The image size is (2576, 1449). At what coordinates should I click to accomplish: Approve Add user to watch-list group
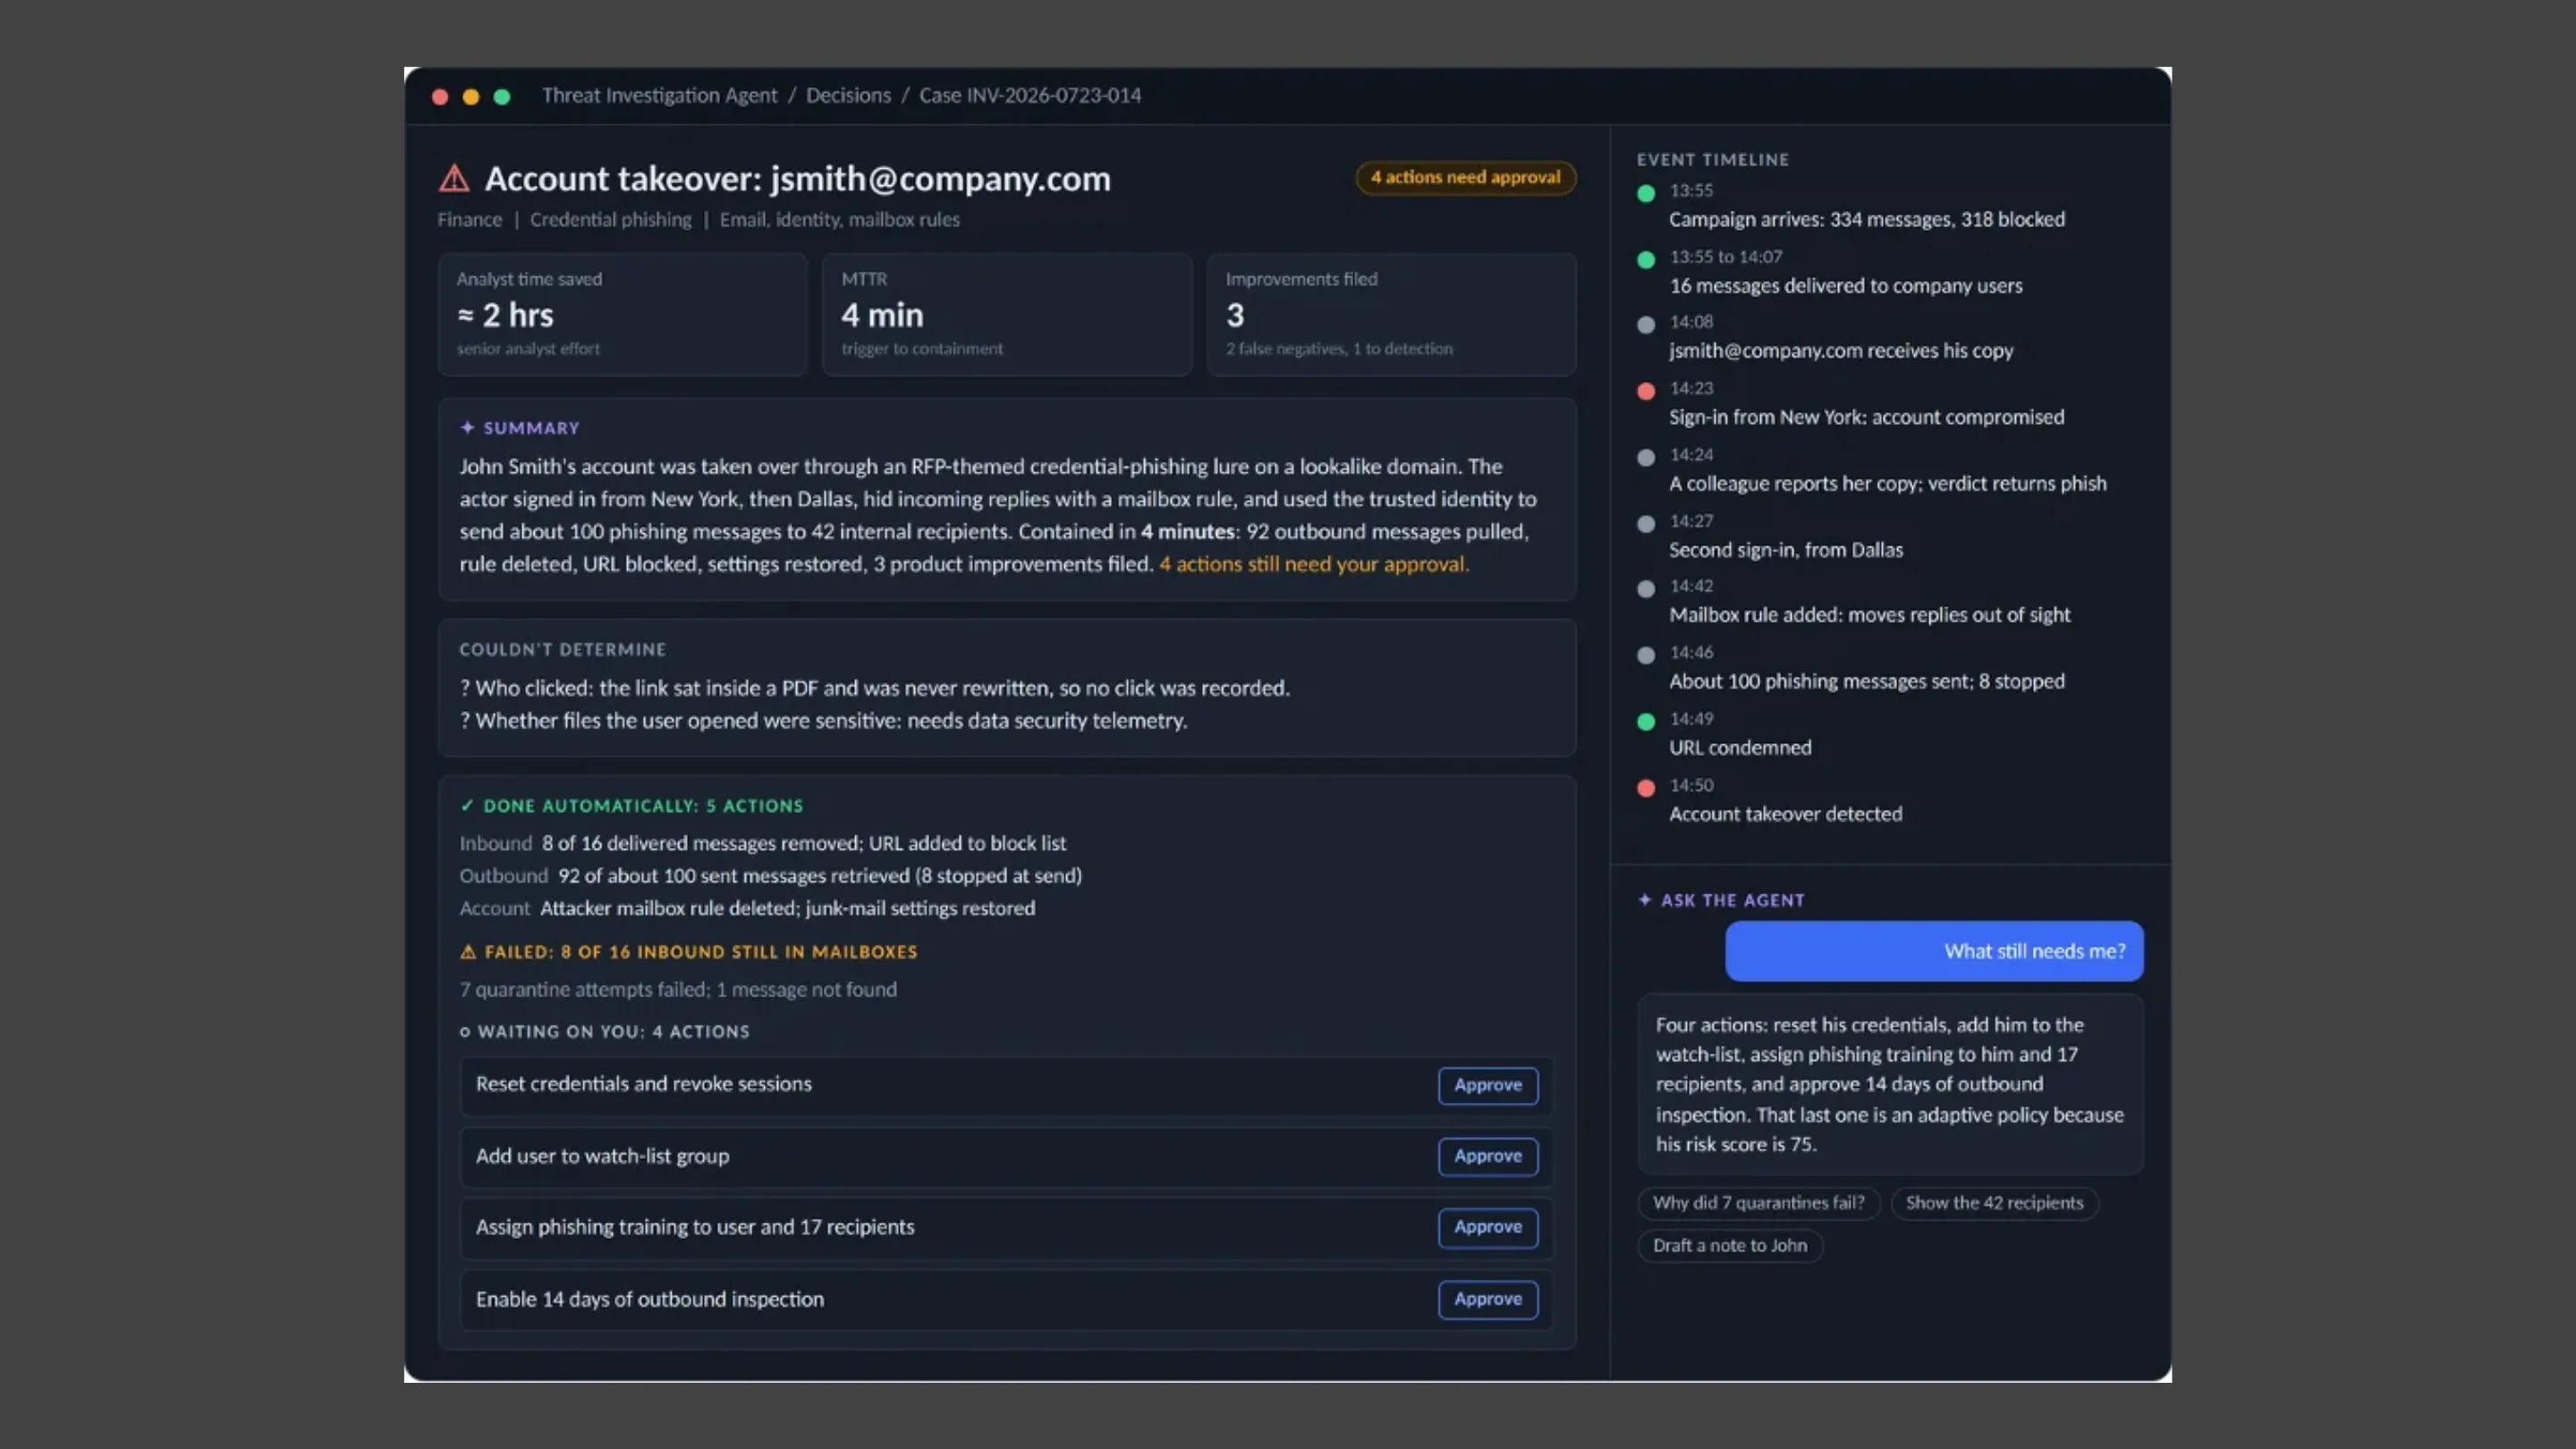[1488, 1156]
